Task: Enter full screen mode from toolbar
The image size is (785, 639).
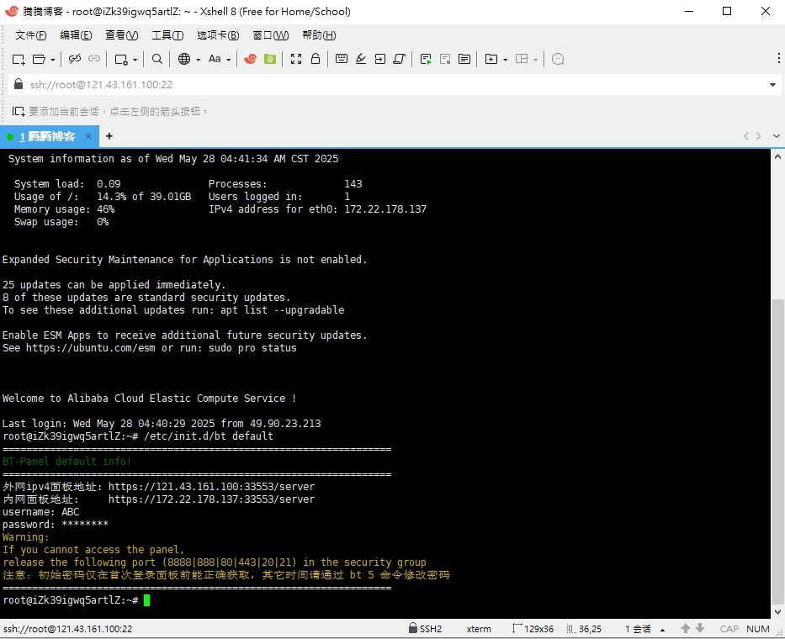Action: pos(296,59)
